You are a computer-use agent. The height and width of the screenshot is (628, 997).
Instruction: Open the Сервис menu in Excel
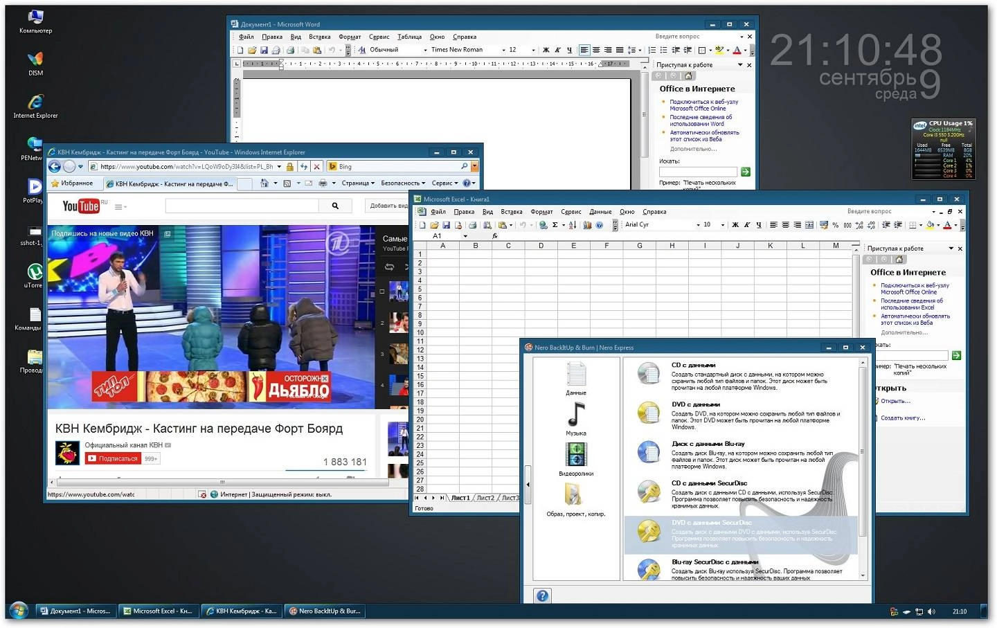click(571, 212)
